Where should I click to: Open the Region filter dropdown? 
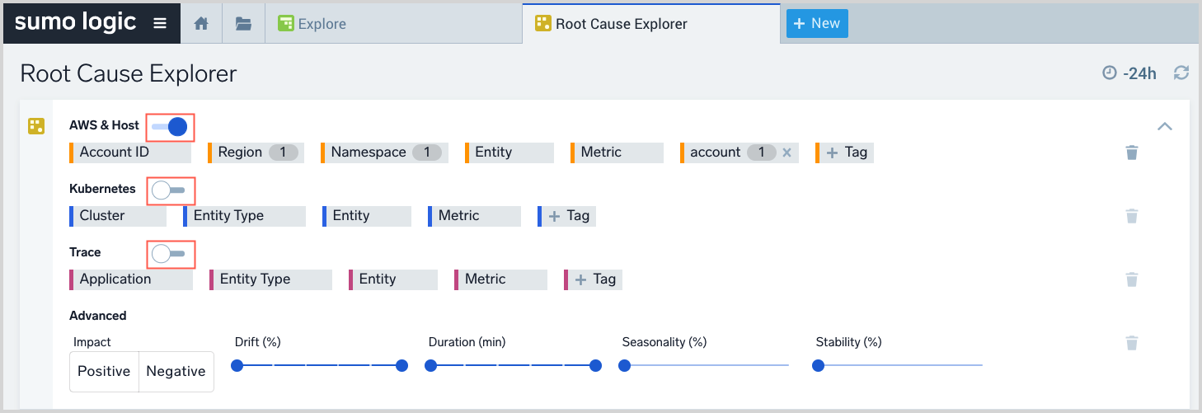coord(256,153)
